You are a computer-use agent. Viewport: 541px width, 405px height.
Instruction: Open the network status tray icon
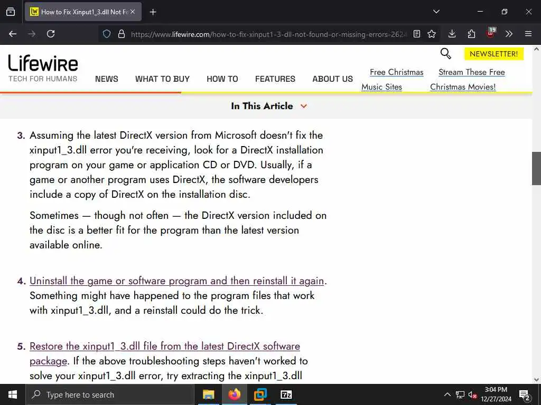(x=460, y=394)
